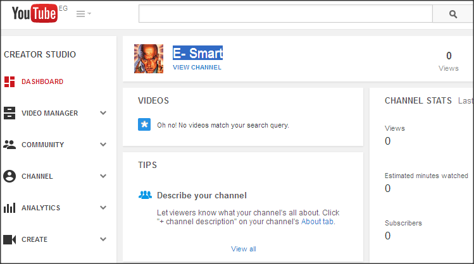Click the blue people tip icon
The height and width of the screenshot is (264, 474).
click(145, 195)
